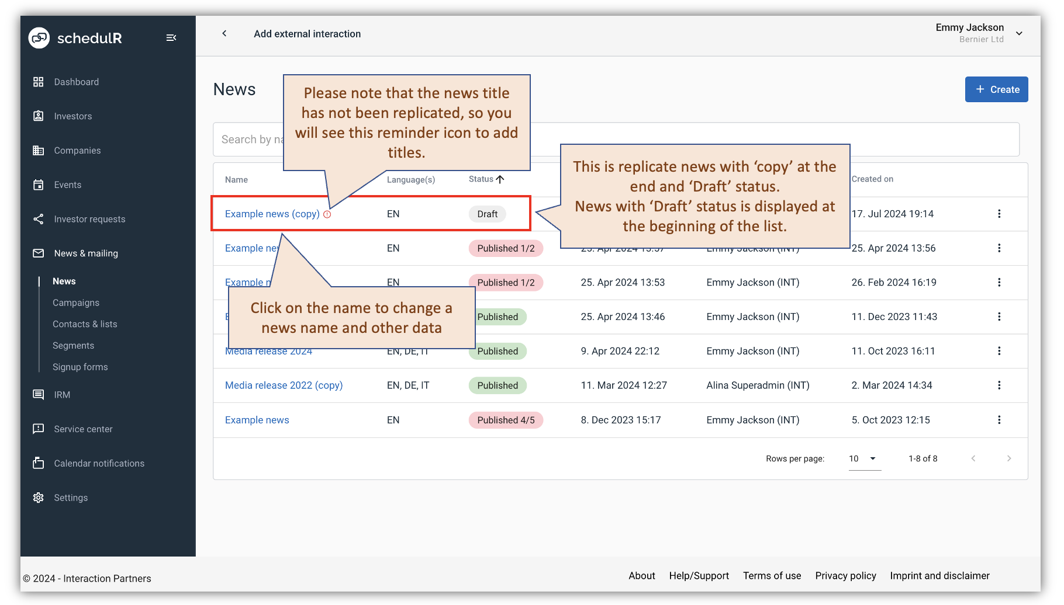
Task: Collapse the navigation sidebar
Action: [x=171, y=37]
